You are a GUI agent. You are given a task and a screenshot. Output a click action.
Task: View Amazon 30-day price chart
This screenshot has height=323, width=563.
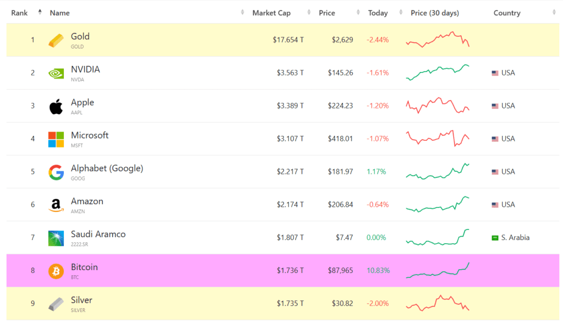(x=438, y=204)
